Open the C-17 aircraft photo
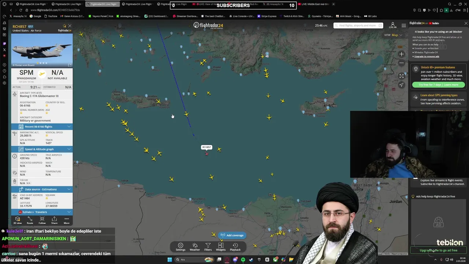 point(42,50)
